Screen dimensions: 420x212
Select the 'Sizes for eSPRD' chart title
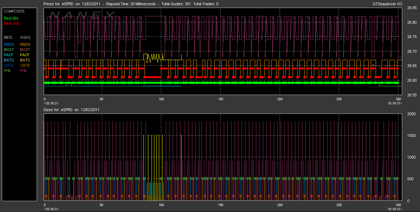(x=72, y=109)
